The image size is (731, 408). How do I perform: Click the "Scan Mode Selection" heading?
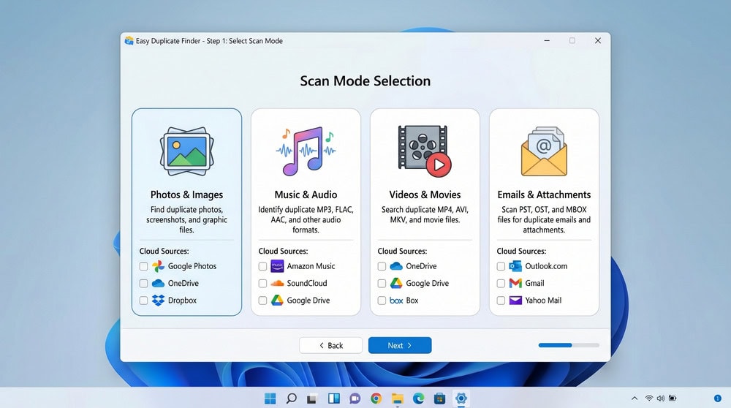(365, 80)
